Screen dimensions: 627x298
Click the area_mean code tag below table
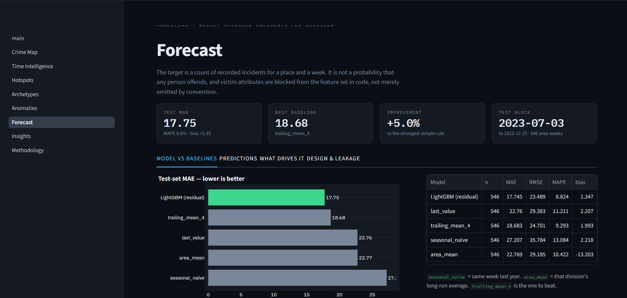point(535,277)
